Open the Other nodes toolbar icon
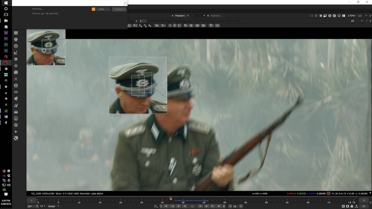This screenshot has height=209, width=372. pos(16,112)
